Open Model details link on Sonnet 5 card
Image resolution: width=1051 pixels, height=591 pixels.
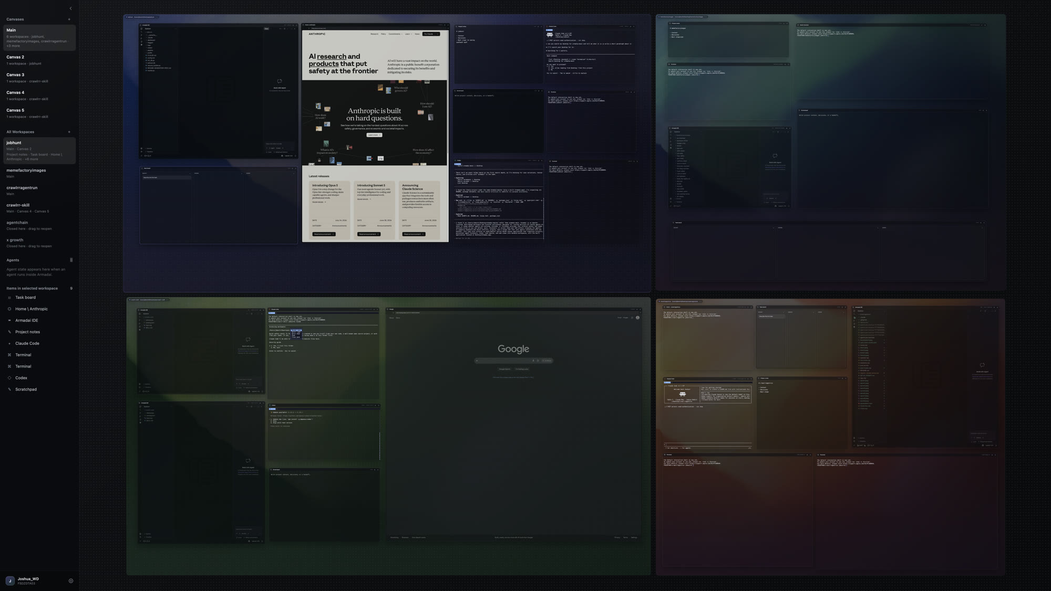point(364,199)
